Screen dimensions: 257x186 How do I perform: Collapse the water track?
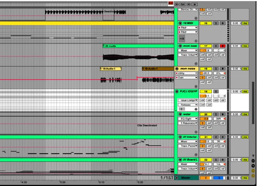point(180,114)
